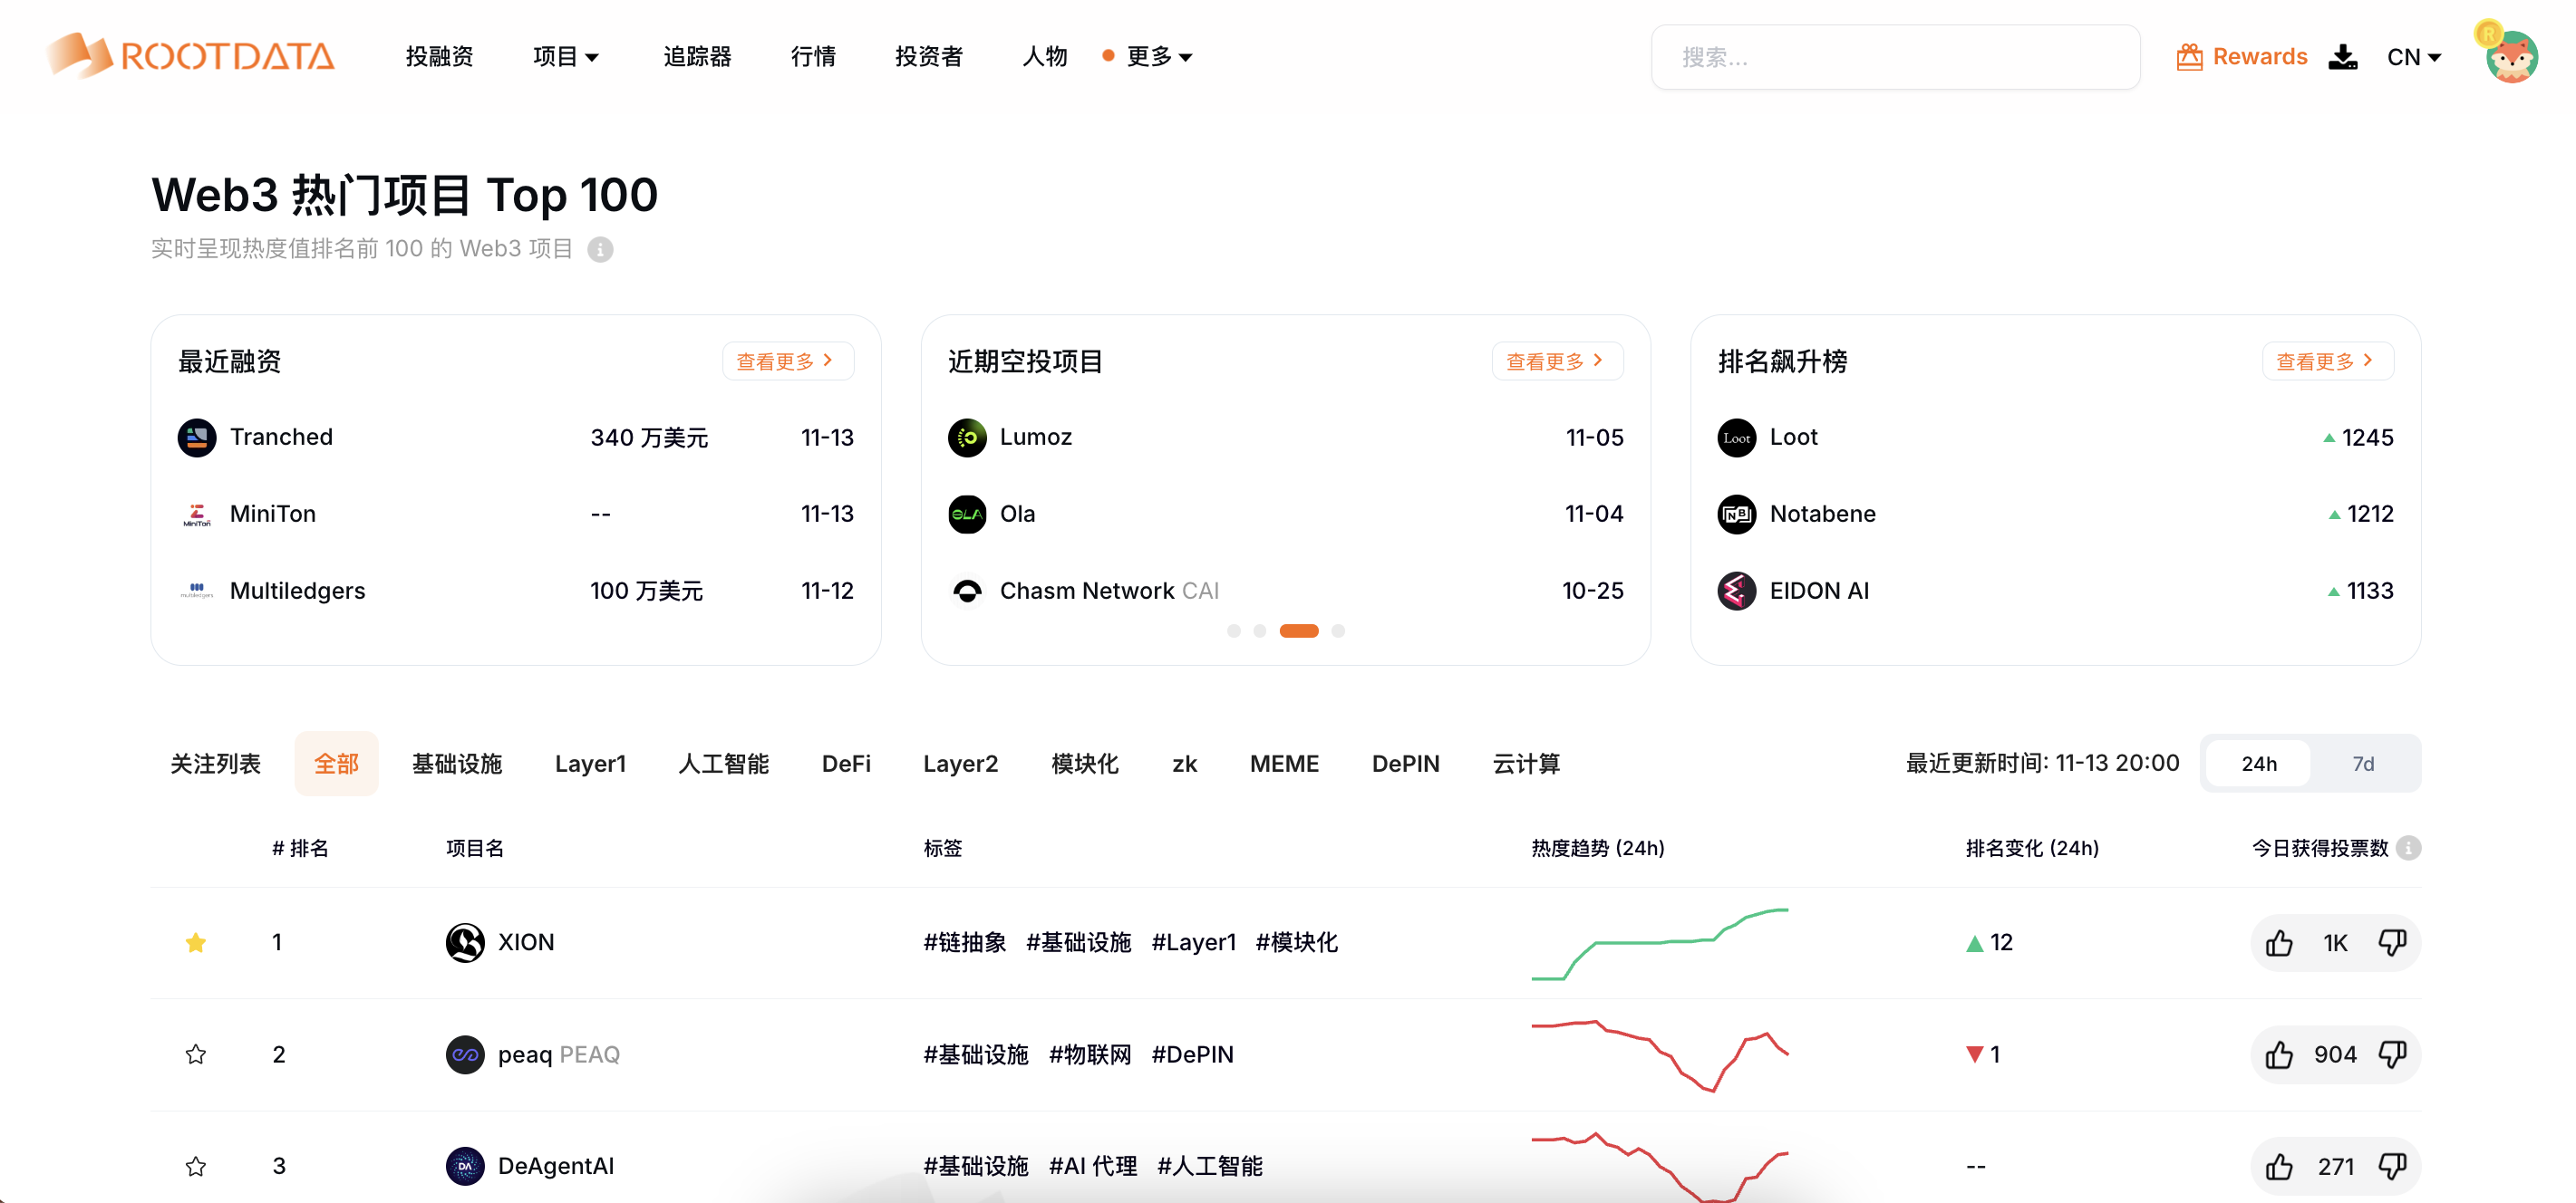Favorite peaq via star toggle
The height and width of the screenshot is (1203, 2576).
[196, 1054]
